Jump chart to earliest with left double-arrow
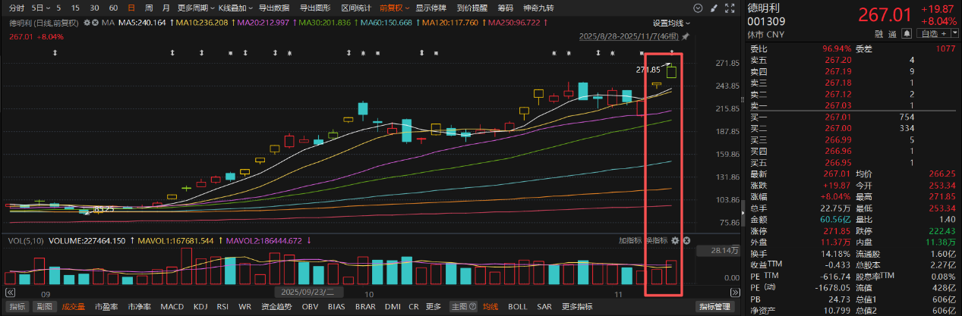This screenshot has width=962, height=316. coord(10,292)
